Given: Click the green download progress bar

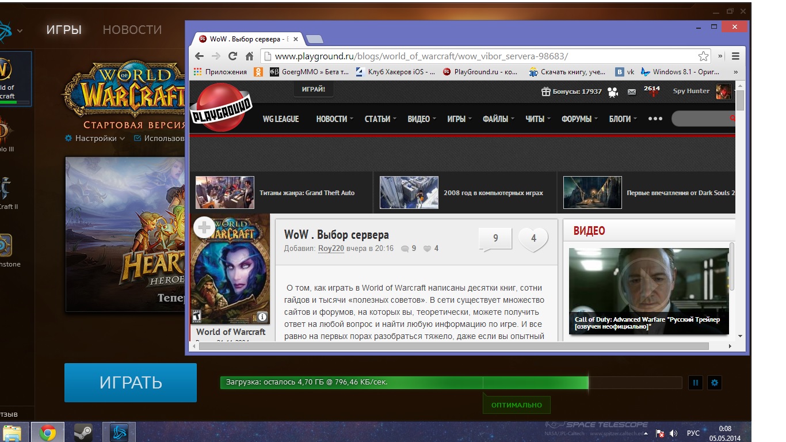Looking at the screenshot, I should (x=404, y=382).
